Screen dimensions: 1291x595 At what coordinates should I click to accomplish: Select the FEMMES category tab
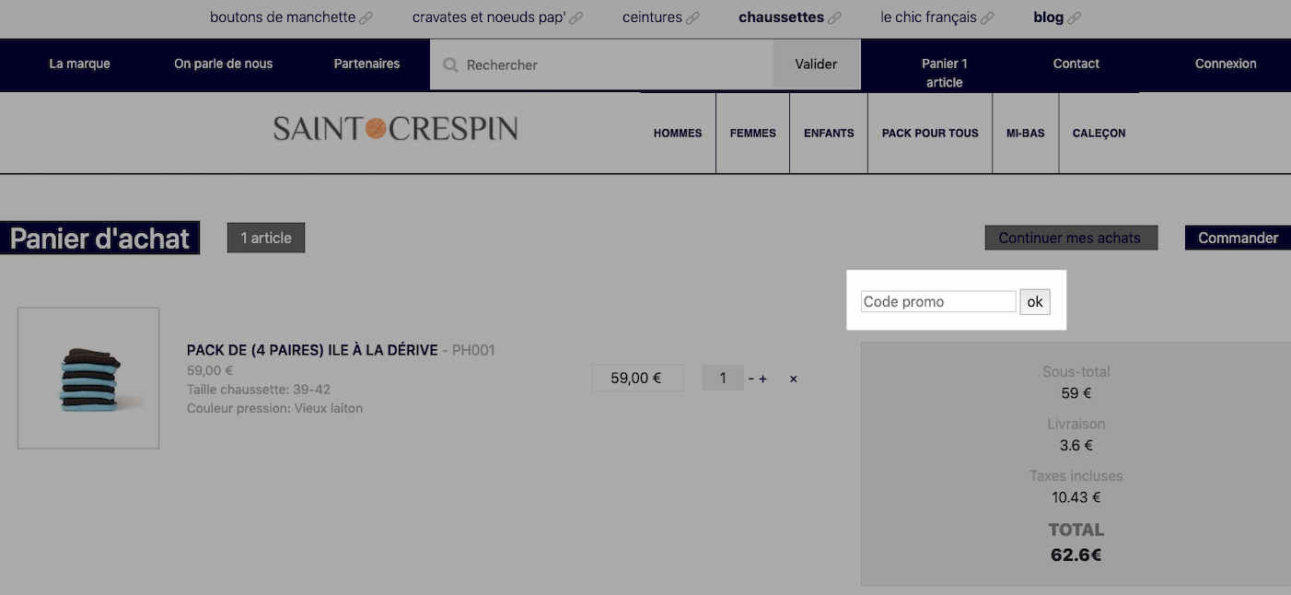753,133
